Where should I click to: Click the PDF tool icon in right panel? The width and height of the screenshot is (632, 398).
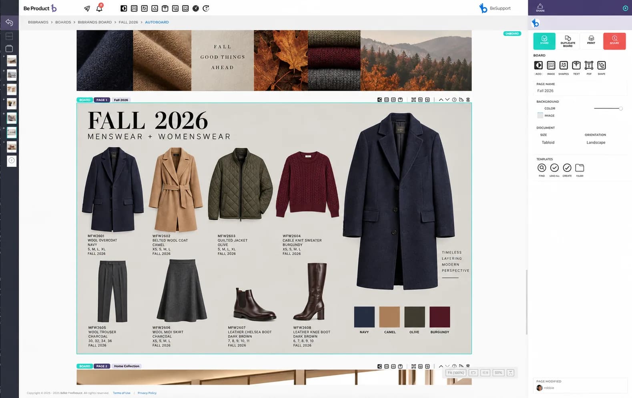pos(589,65)
